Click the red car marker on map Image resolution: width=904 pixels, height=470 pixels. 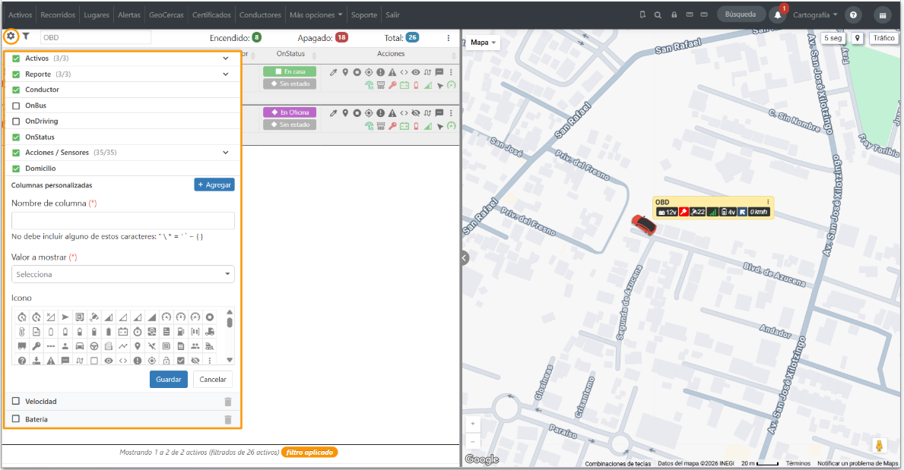pos(643,224)
